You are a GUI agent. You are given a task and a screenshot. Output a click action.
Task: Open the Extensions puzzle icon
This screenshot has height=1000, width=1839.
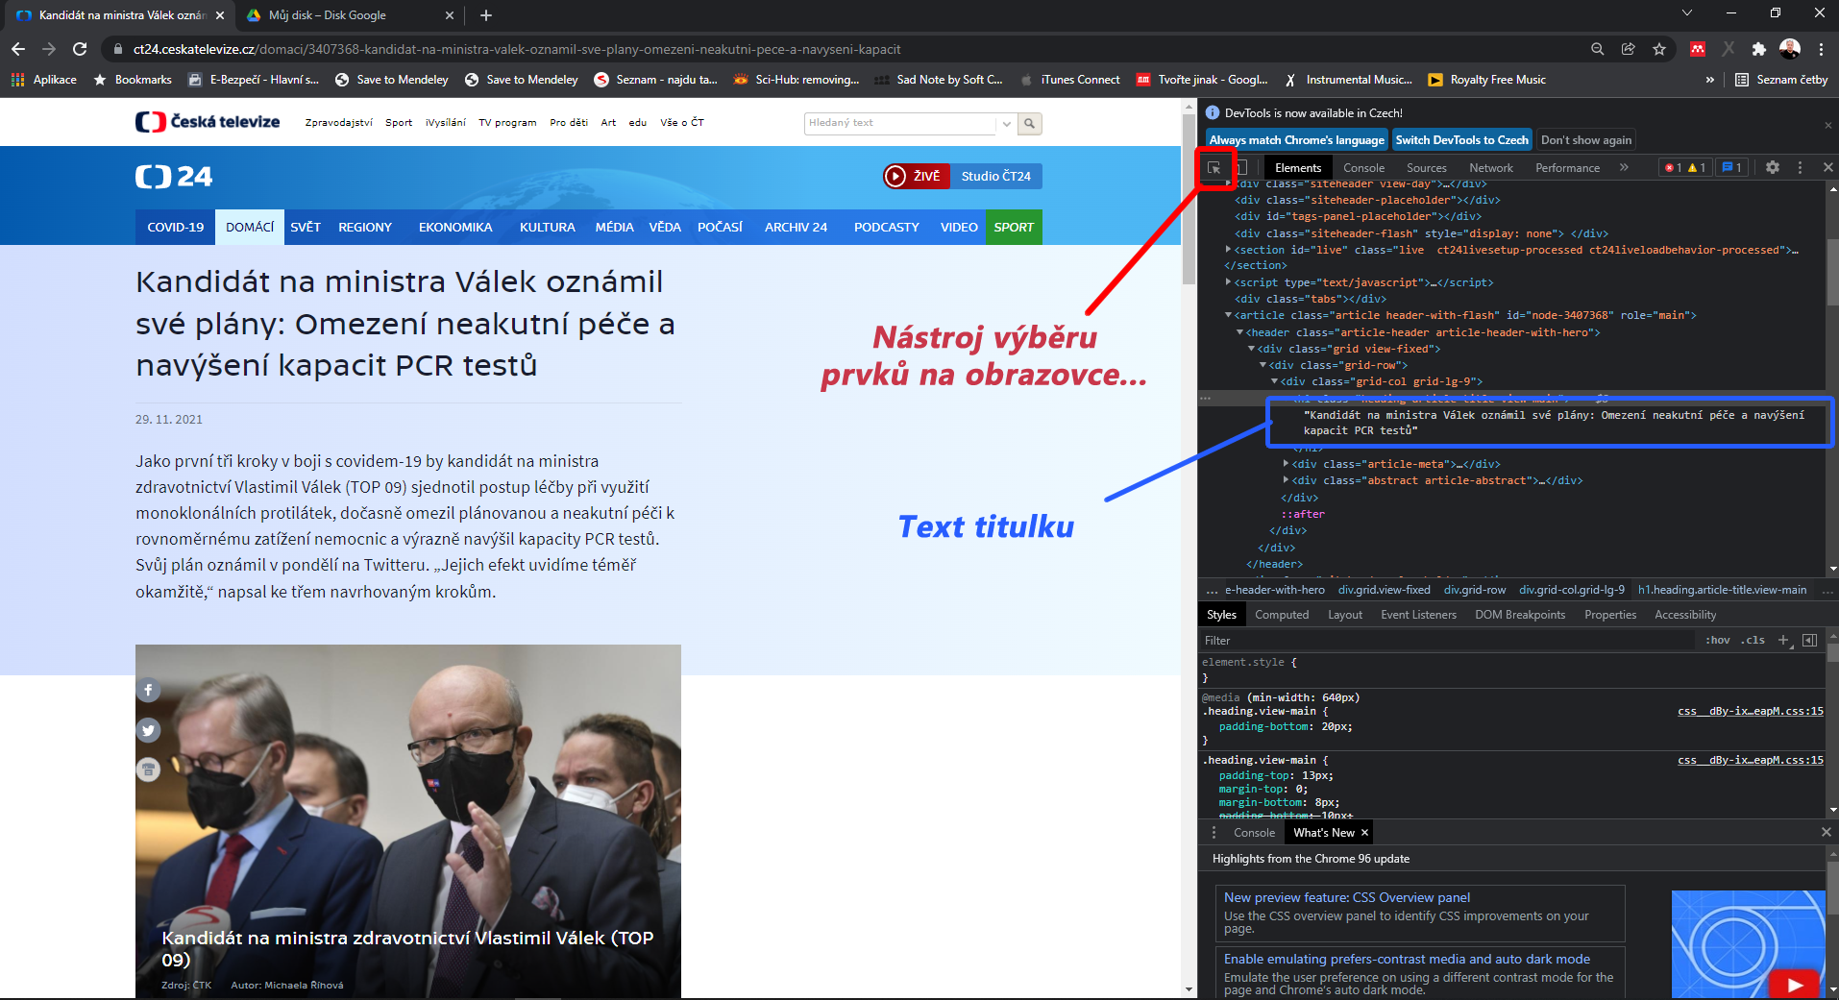click(x=1758, y=49)
